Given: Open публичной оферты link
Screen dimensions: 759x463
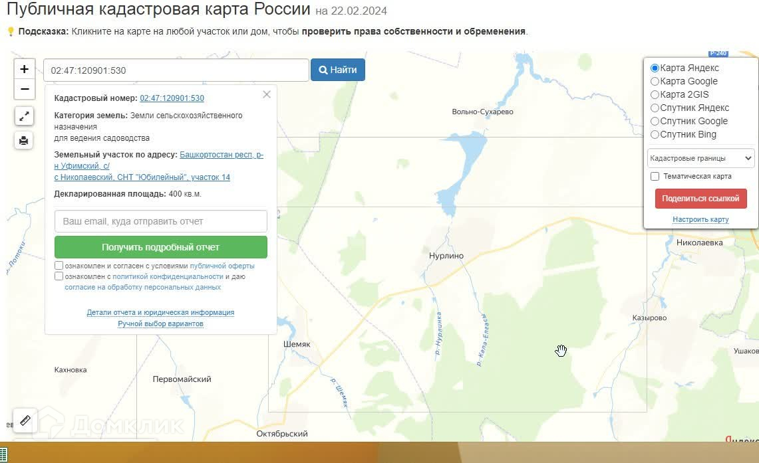Looking at the screenshot, I should (x=222, y=266).
